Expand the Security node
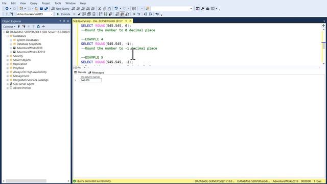The width and height of the screenshot is (327, 184). click(8, 56)
